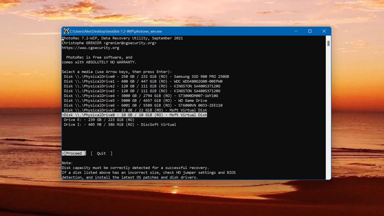
Task: Click the window title bar path text
Action: pyautogui.click(x=116, y=31)
